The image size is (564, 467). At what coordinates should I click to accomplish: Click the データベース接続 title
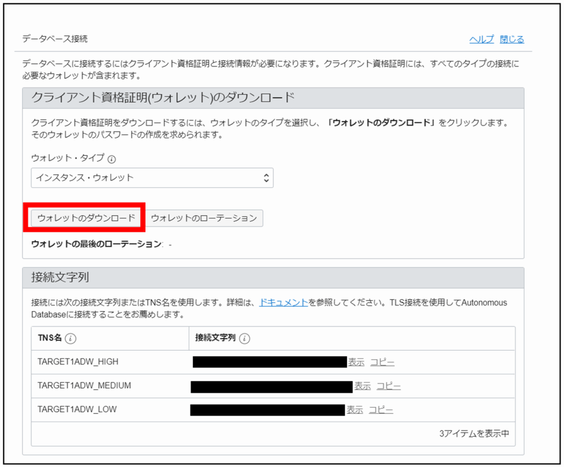[55, 39]
